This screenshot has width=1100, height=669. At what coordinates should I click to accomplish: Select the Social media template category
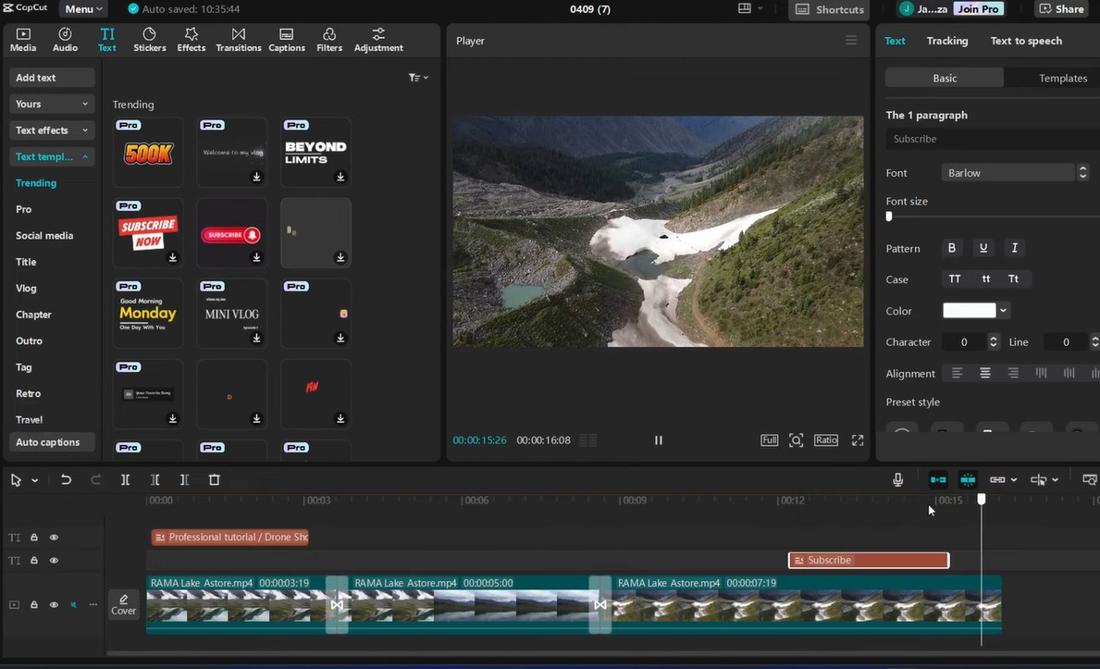pyautogui.click(x=44, y=236)
